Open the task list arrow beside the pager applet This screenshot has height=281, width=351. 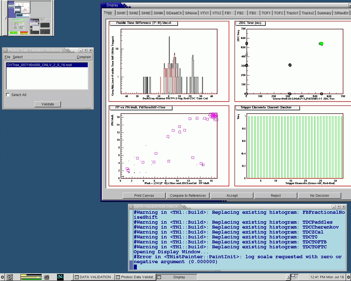tap(288, 277)
